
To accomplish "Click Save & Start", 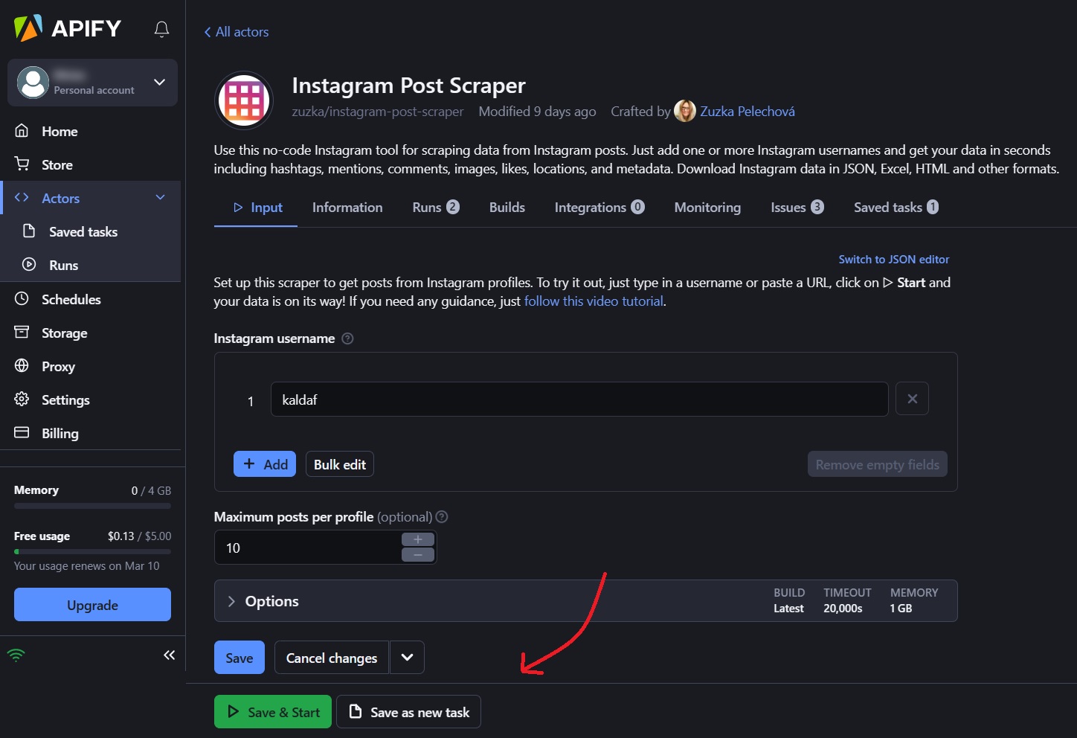I will (272, 712).
